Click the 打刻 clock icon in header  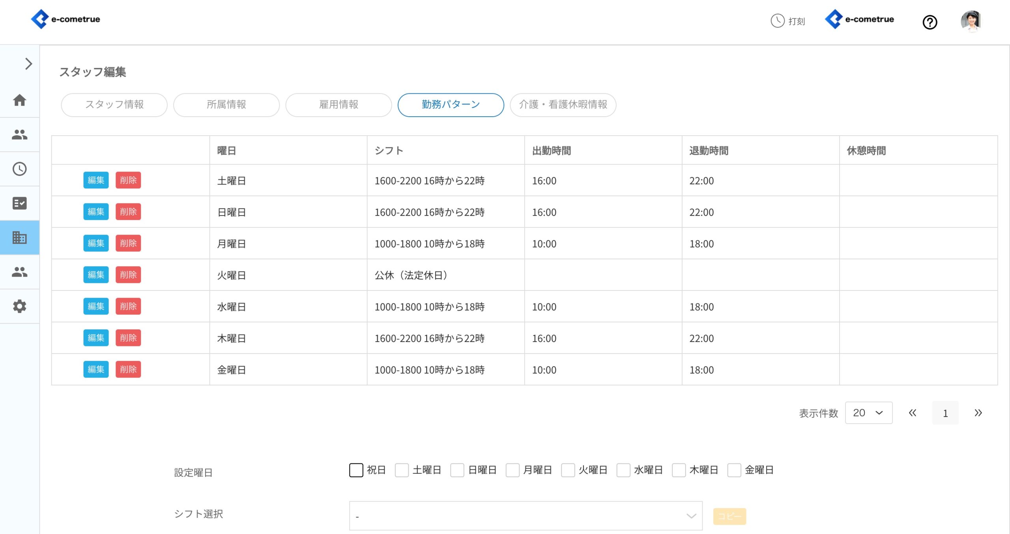coord(778,21)
